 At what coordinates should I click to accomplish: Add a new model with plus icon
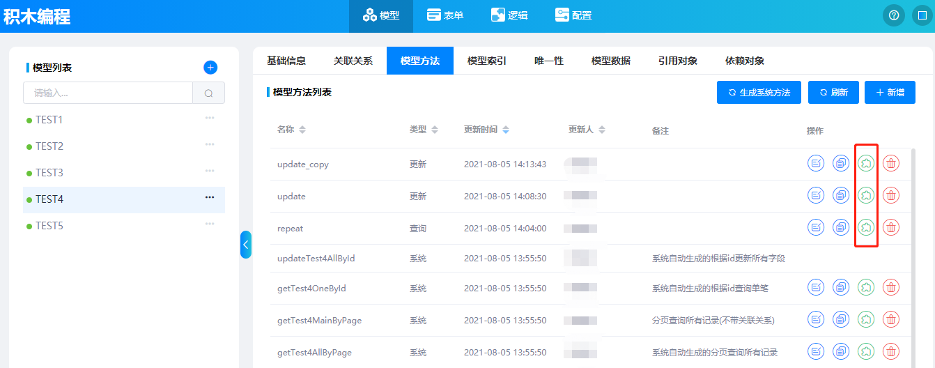click(210, 68)
